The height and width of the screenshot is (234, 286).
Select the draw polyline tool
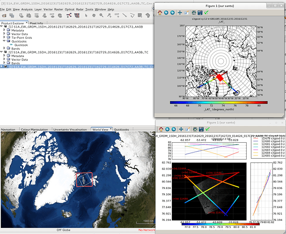click(132, 16)
